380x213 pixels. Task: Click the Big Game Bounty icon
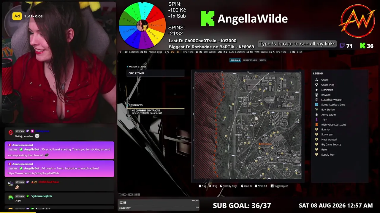click(316, 144)
